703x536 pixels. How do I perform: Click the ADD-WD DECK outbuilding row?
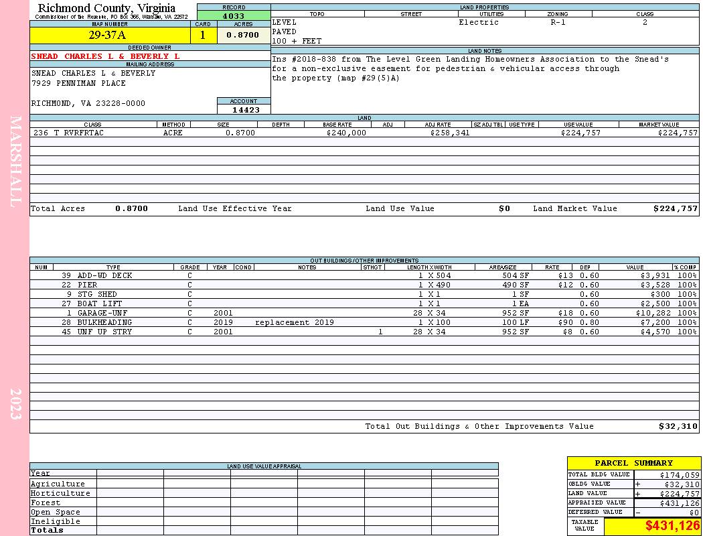click(x=364, y=276)
